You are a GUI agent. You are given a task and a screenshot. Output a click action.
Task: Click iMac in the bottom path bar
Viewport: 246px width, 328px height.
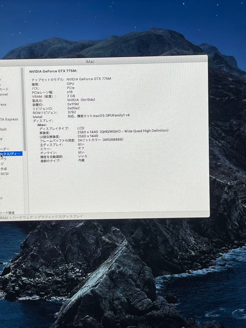pyautogui.click(x=4, y=217)
